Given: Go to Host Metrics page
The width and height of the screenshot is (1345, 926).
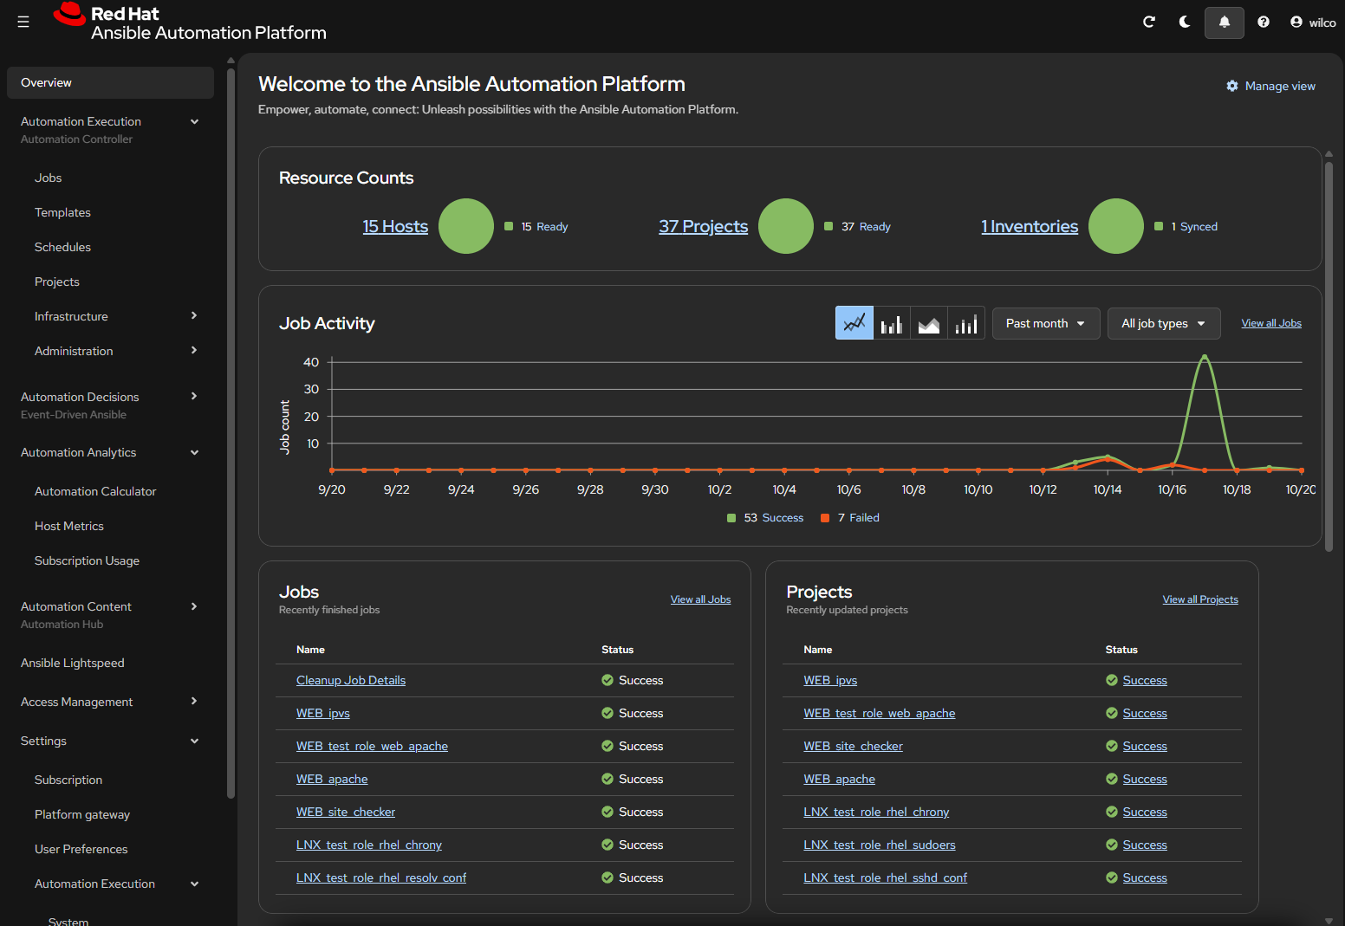Looking at the screenshot, I should pyautogui.click(x=69, y=526).
